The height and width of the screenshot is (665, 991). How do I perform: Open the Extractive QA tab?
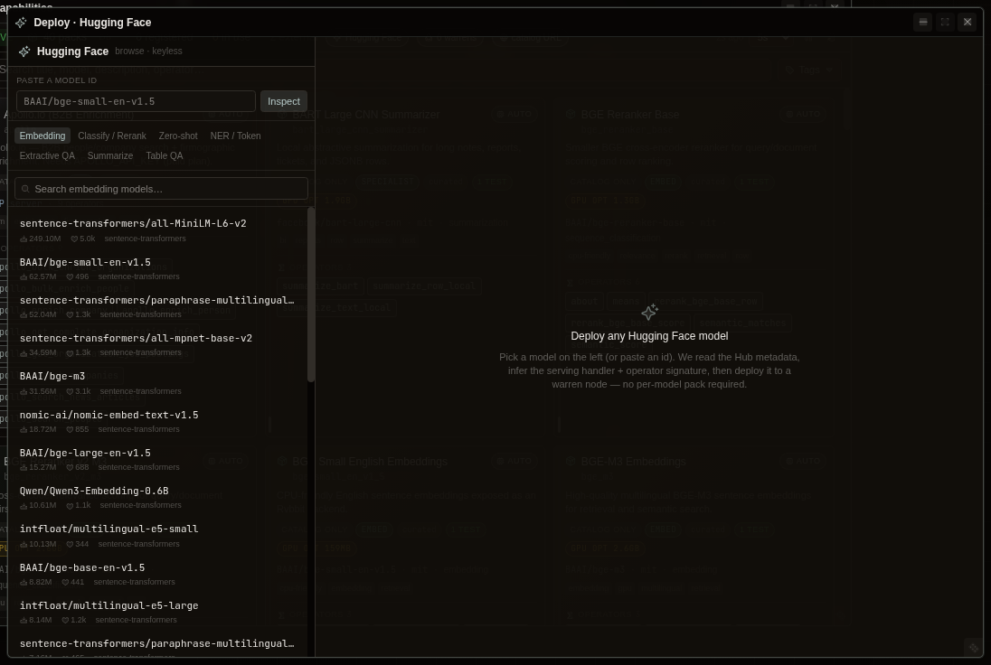tap(47, 156)
